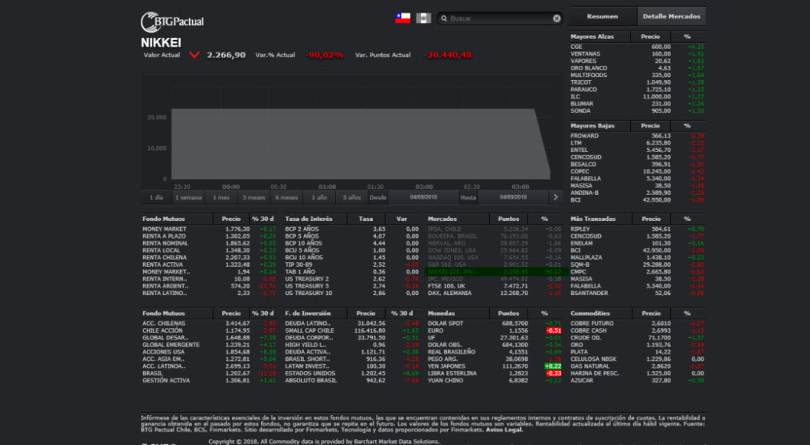
Task: Select the BCP 2 AÑOS rate
Action: 352,229
